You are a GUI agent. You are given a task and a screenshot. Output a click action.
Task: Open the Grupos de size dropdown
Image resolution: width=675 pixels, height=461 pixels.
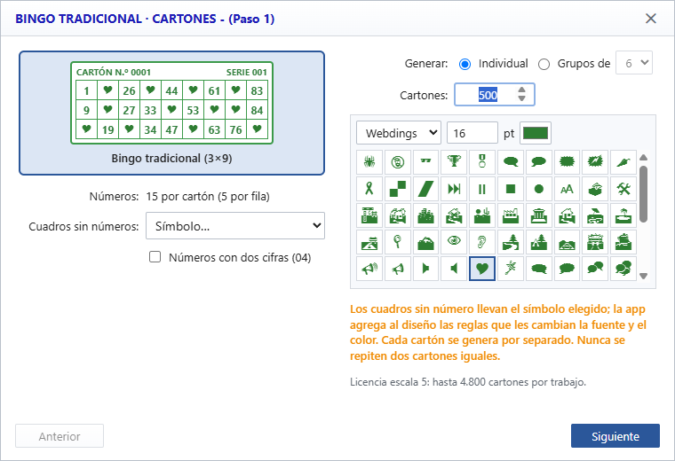[634, 63]
